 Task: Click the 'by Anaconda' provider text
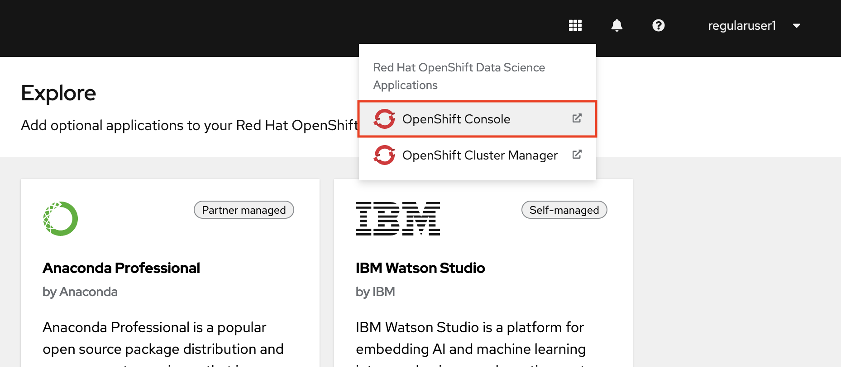(80, 292)
